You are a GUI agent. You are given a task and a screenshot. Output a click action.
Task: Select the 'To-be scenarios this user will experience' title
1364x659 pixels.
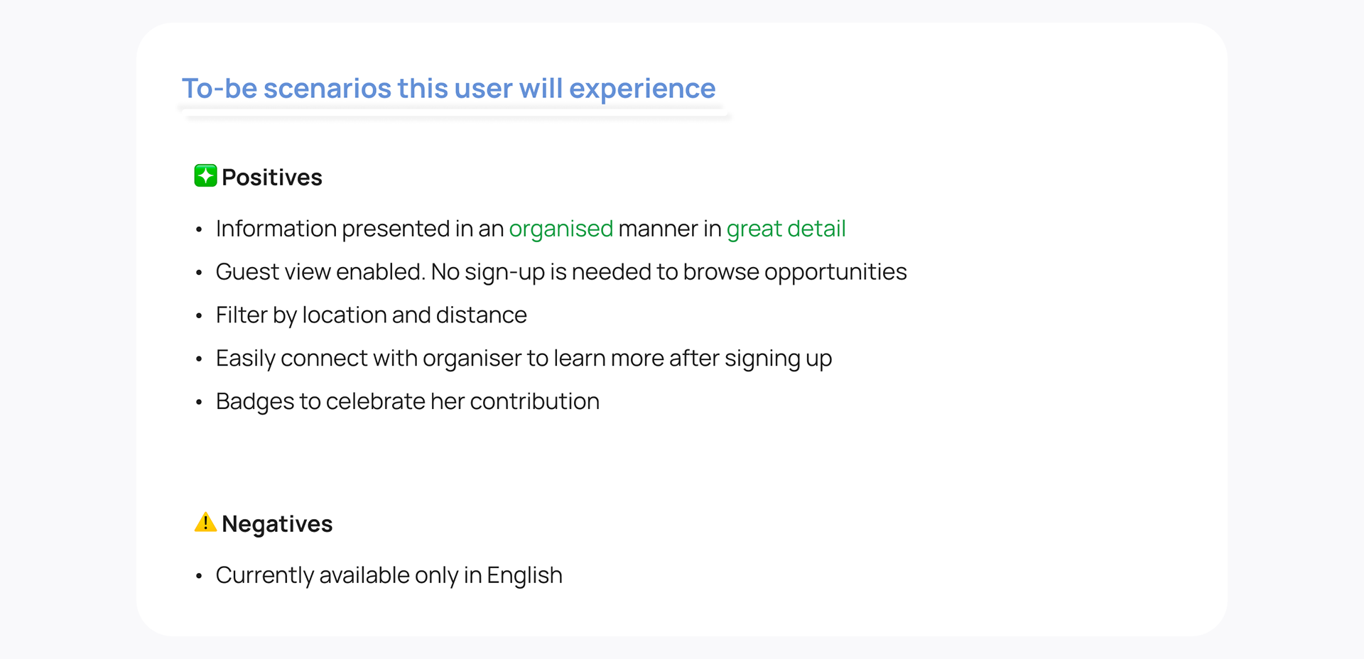[448, 88]
